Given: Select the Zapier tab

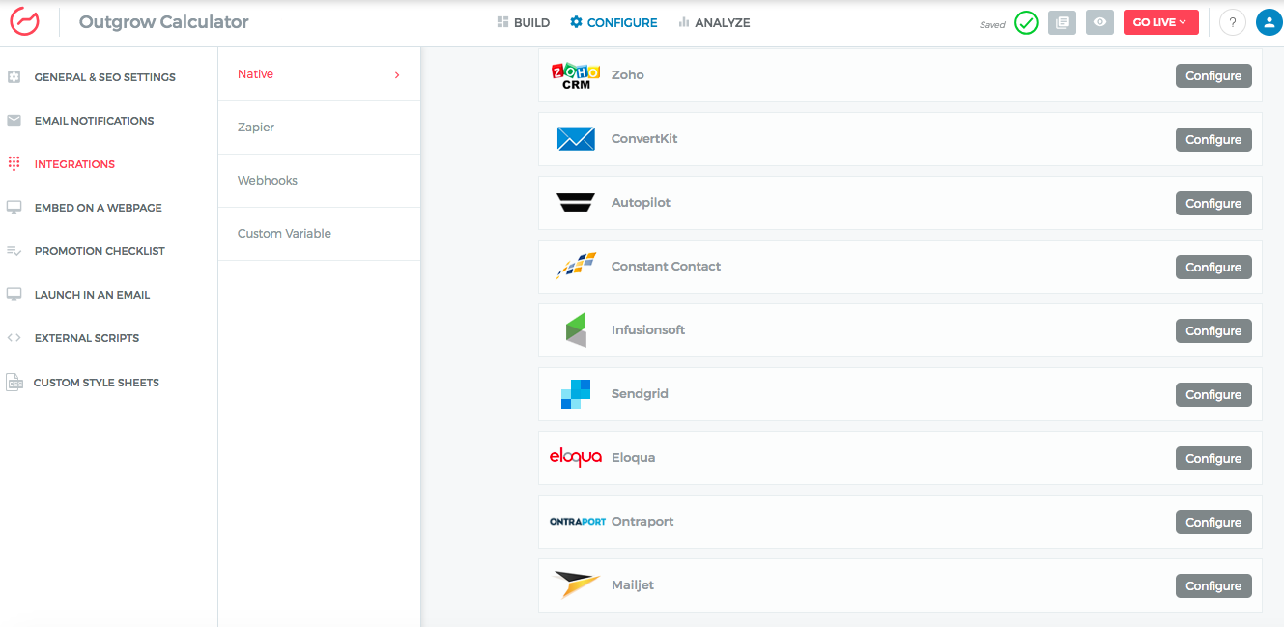Looking at the screenshot, I should tap(319, 128).
